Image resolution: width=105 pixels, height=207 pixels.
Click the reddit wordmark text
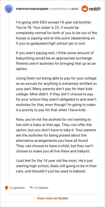coord(94,9)
